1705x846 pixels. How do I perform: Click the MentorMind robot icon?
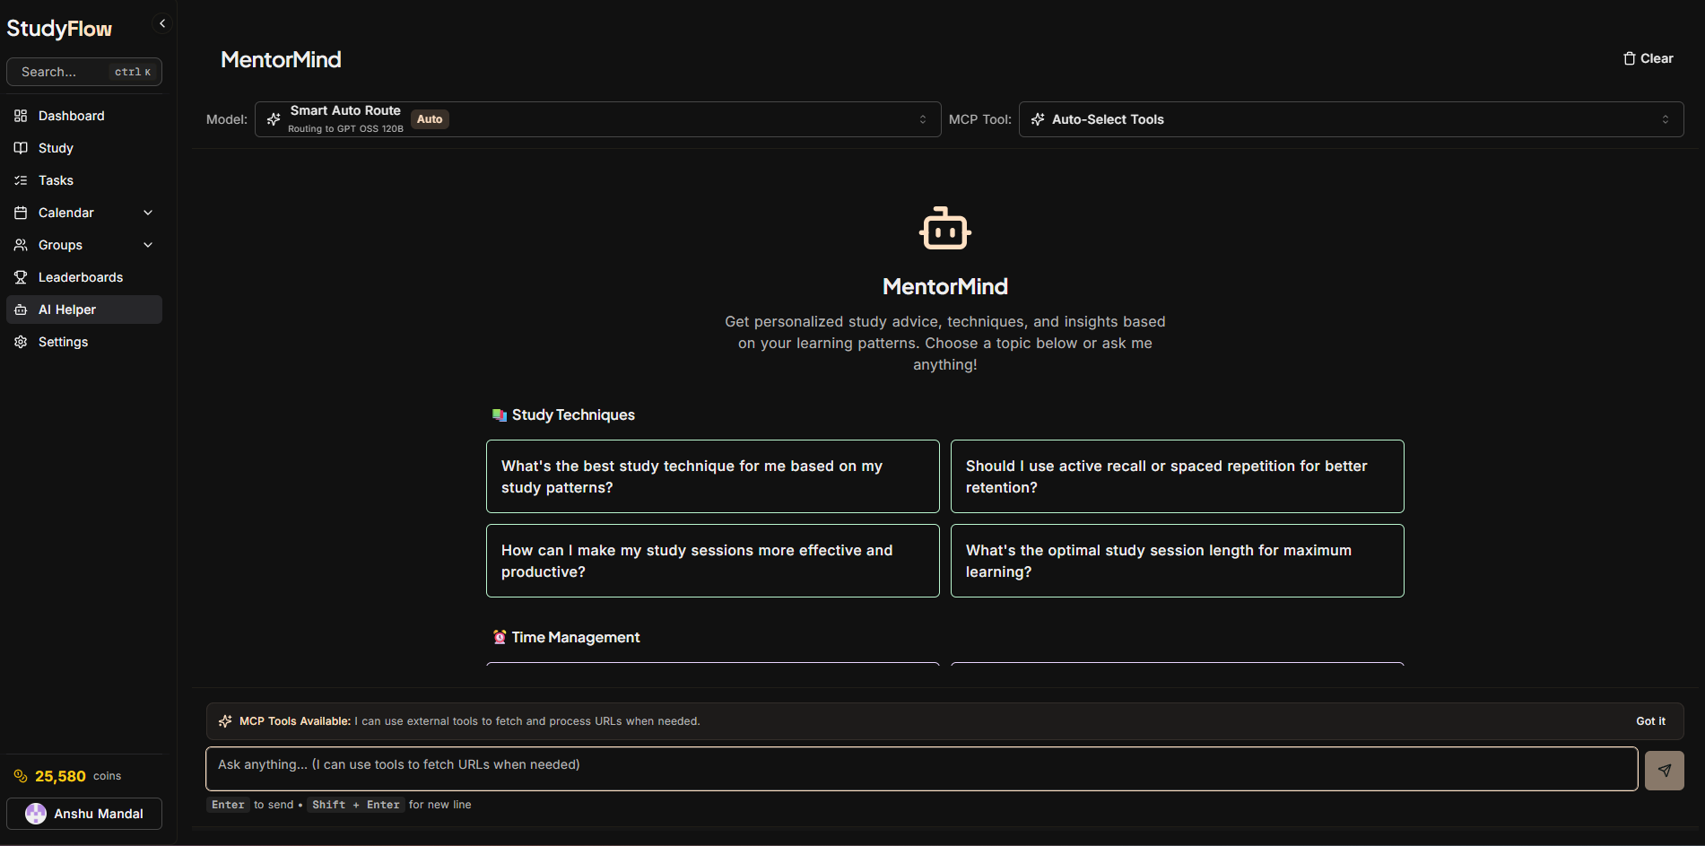[944, 229]
